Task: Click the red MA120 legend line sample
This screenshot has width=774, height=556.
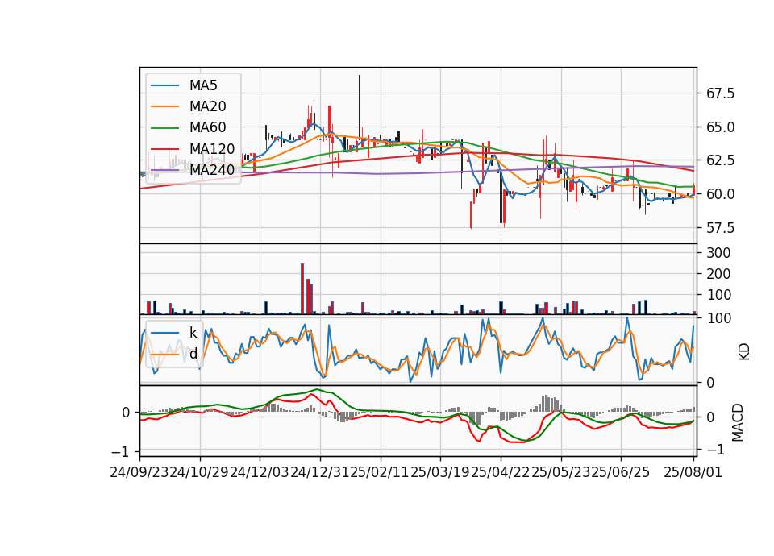Action: [x=164, y=150]
